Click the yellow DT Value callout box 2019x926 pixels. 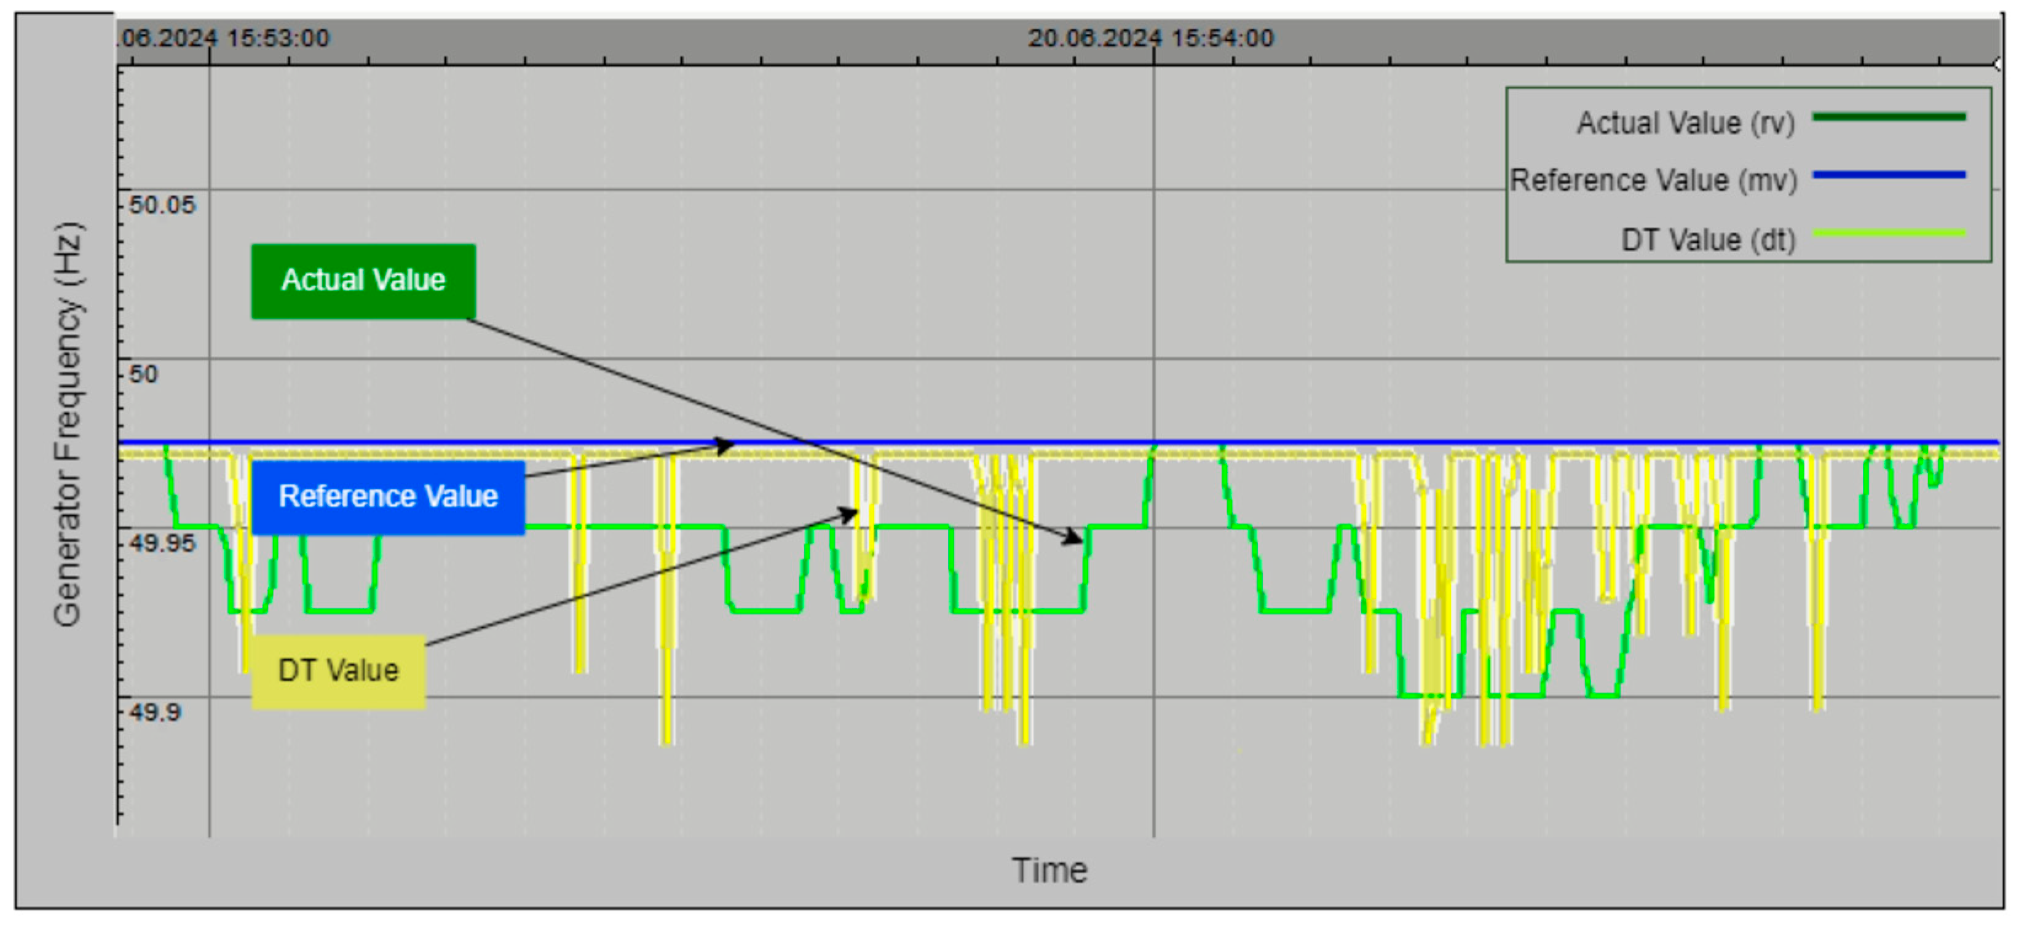339,671
